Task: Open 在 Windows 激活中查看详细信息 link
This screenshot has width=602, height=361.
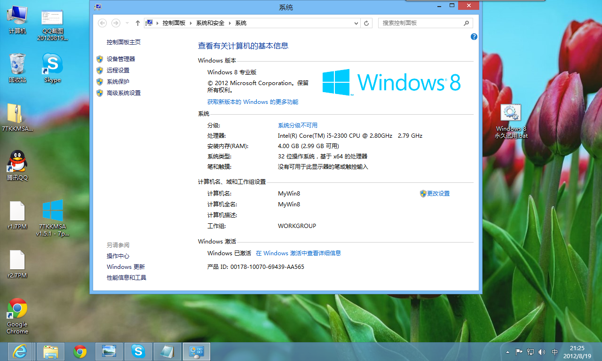Action: coord(298,253)
